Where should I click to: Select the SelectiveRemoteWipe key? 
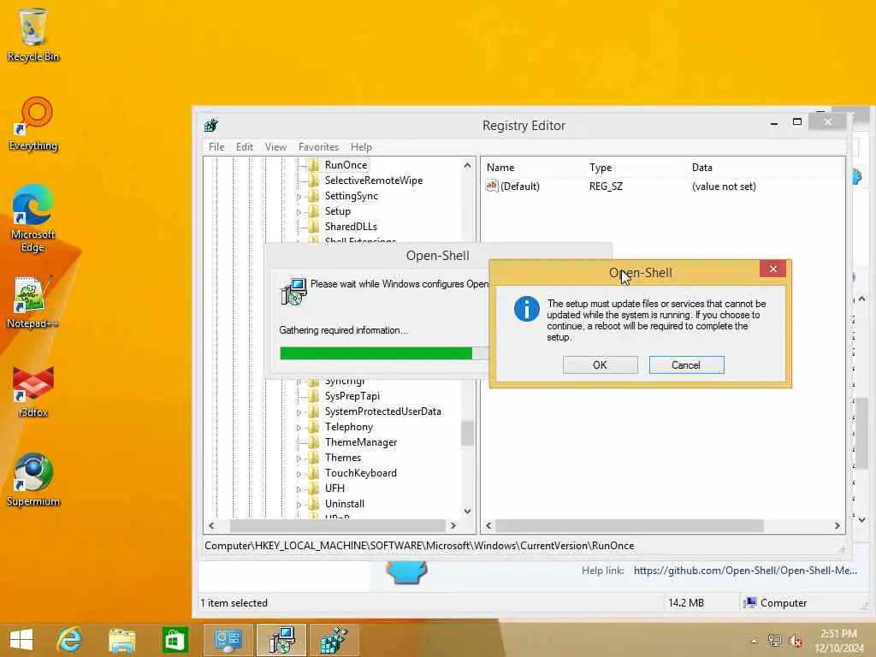click(x=374, y=181)
